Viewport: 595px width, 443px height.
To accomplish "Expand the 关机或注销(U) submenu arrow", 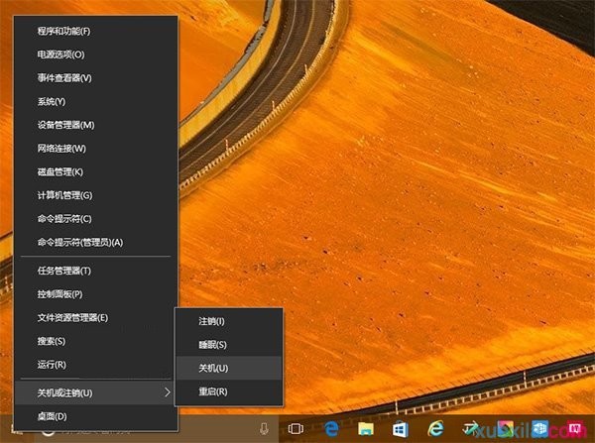I will point(166,392).
